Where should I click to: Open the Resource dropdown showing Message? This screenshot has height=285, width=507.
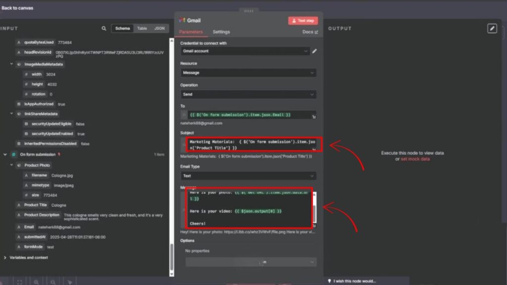coord(248,73)
